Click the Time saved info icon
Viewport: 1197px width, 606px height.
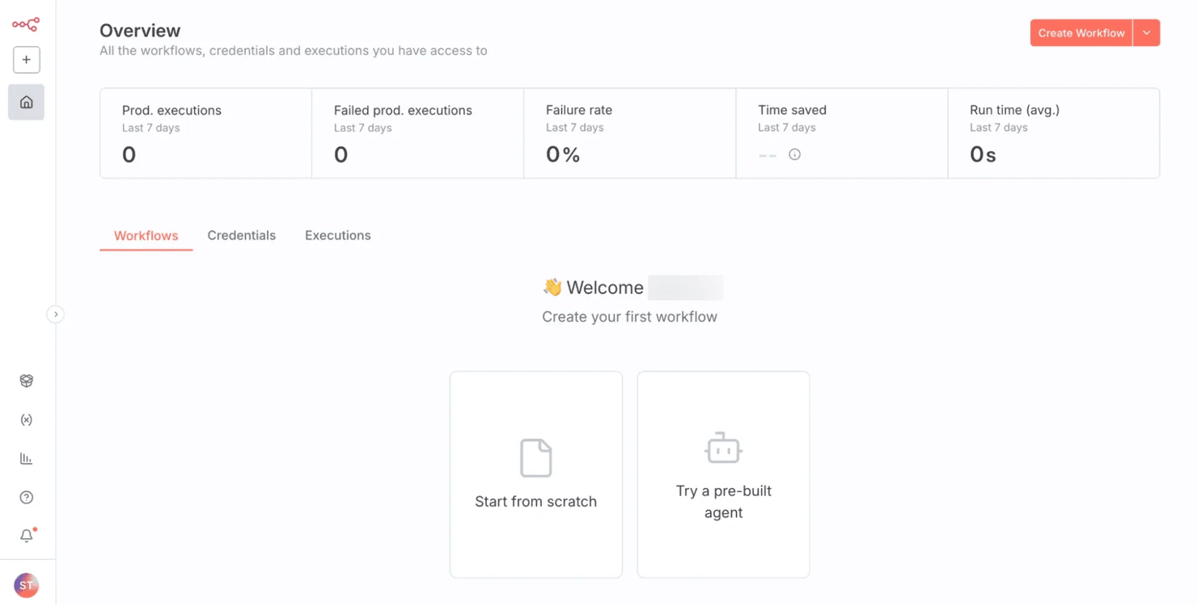point(794,154)
